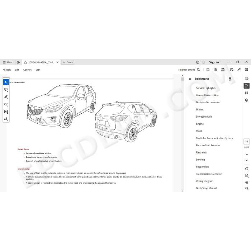
Task: Open General Information bookmark
Action: tap(207, 95)
